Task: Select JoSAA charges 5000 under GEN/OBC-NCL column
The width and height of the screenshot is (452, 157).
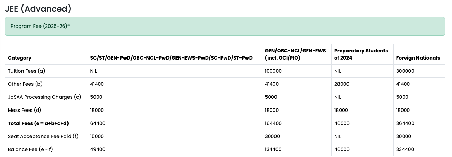Action: [x=271, y=97]
